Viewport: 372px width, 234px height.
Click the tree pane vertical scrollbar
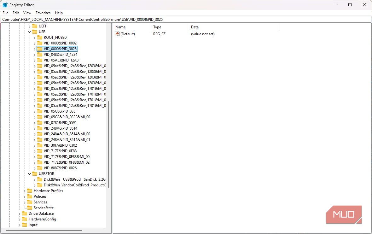pos(108,145)
